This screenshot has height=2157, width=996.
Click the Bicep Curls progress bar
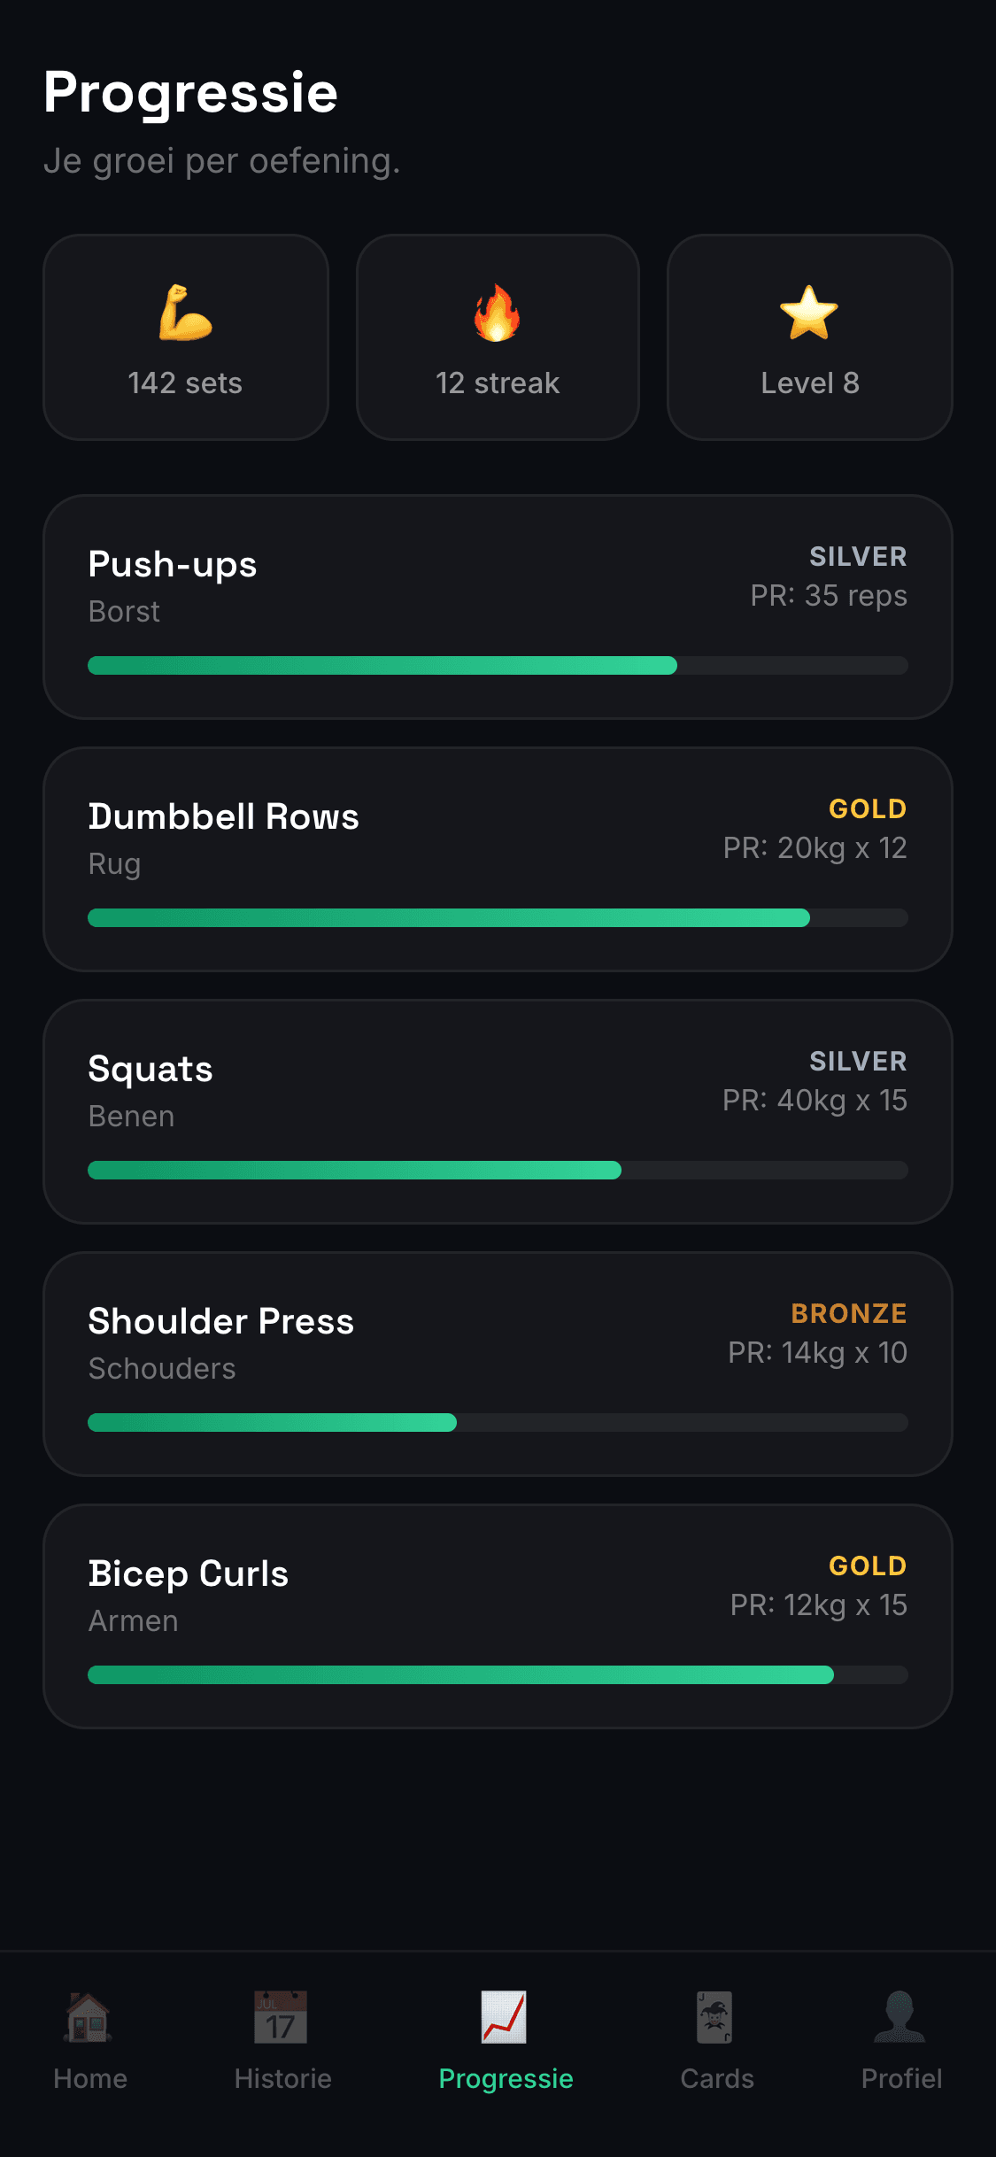pyautogui.click(x=498, y=1674)
